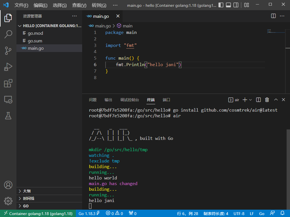This screenshot has height=217, width=290.
Task: Kill terminal with the trash icon
Action: pyautogui.click(x=267, y=100)
